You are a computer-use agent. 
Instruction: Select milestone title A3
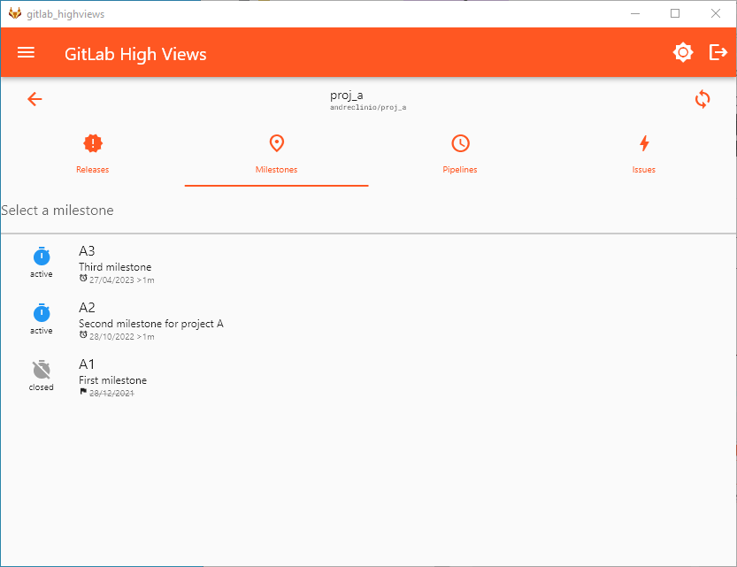click(87, 251)
